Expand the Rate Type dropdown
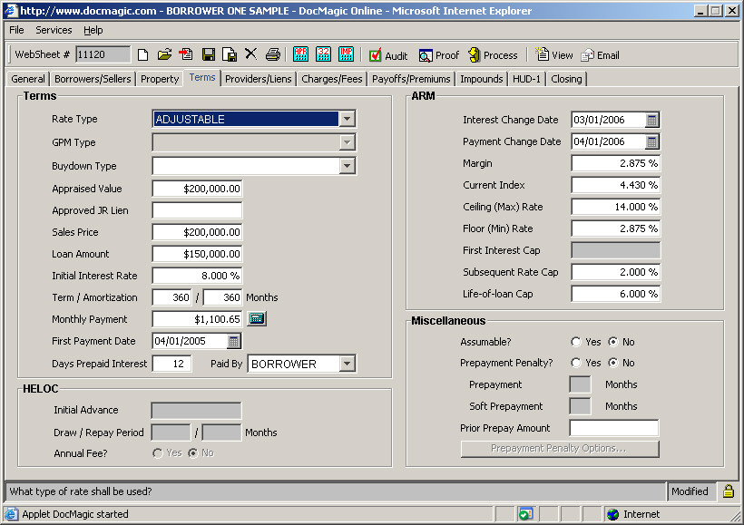The image size is (744, 525). (348, 119)
